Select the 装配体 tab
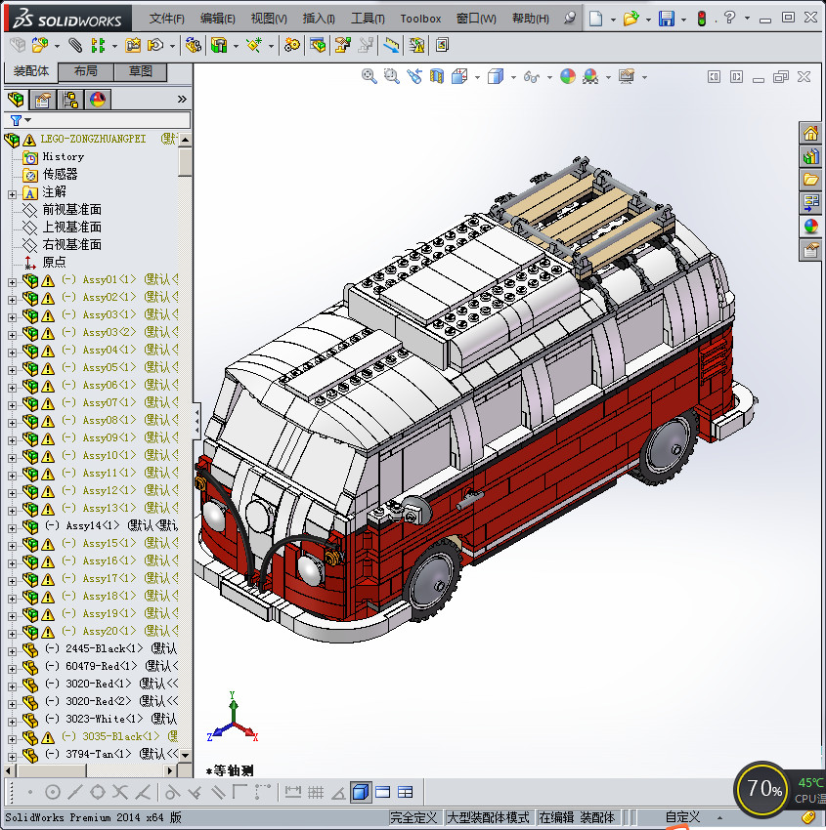 pyautogui.click(x=30, y=71)
